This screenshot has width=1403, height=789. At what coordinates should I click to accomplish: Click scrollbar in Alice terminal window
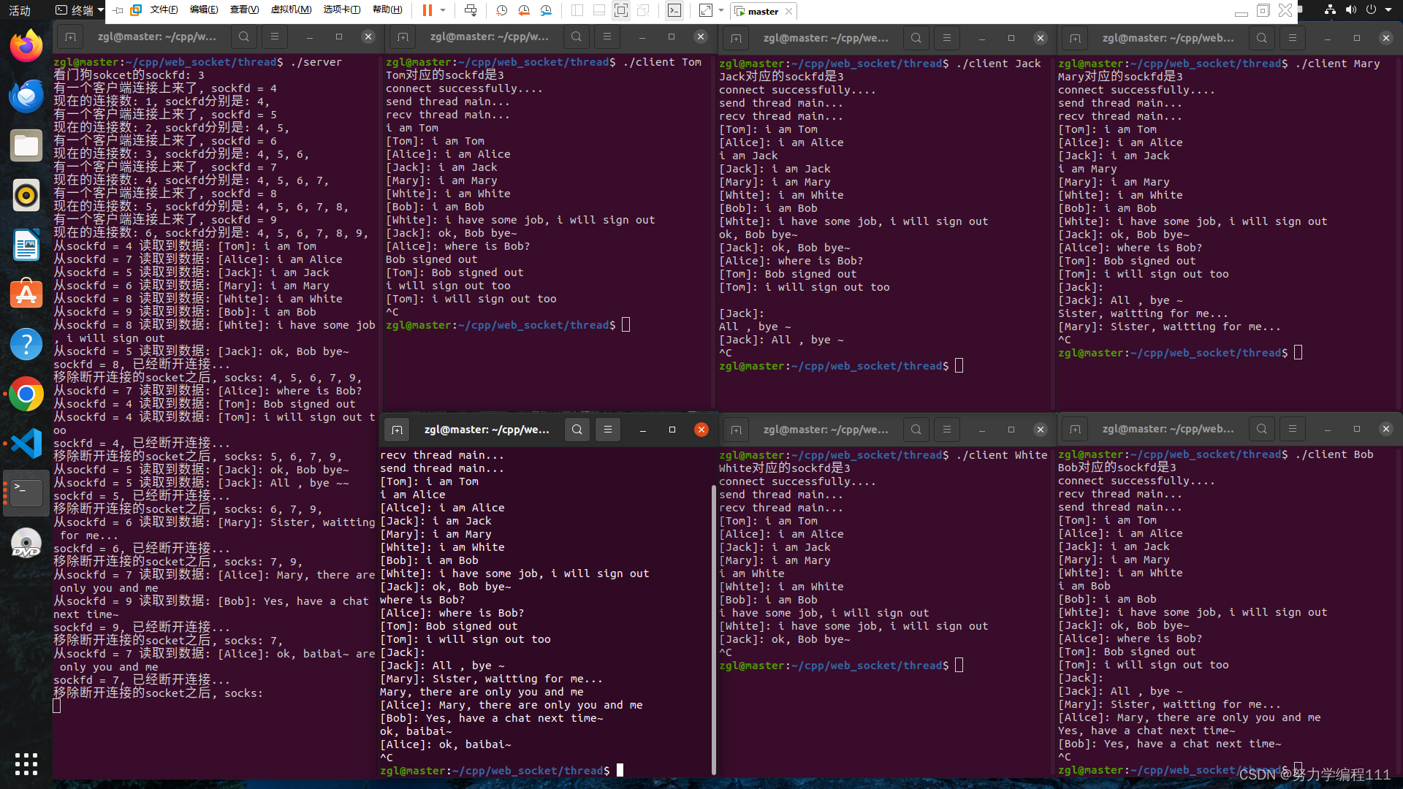[x=713, y=628]
